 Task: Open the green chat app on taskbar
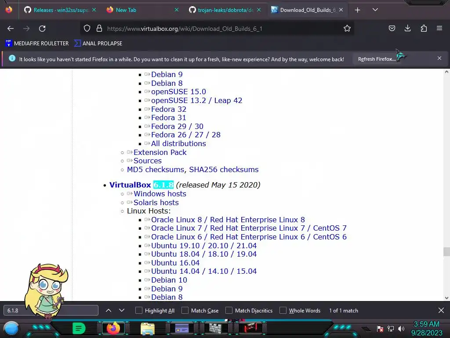coord(79,328)
